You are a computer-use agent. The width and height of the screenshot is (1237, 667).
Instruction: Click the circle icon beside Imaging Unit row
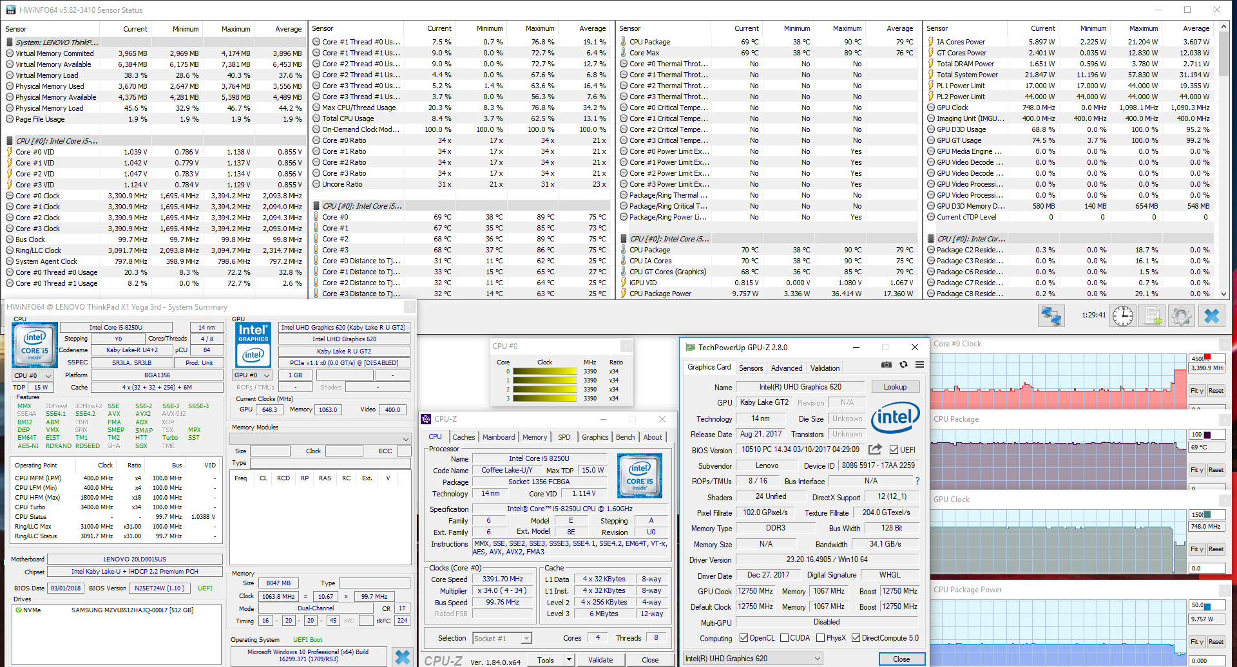click(931, 118)
